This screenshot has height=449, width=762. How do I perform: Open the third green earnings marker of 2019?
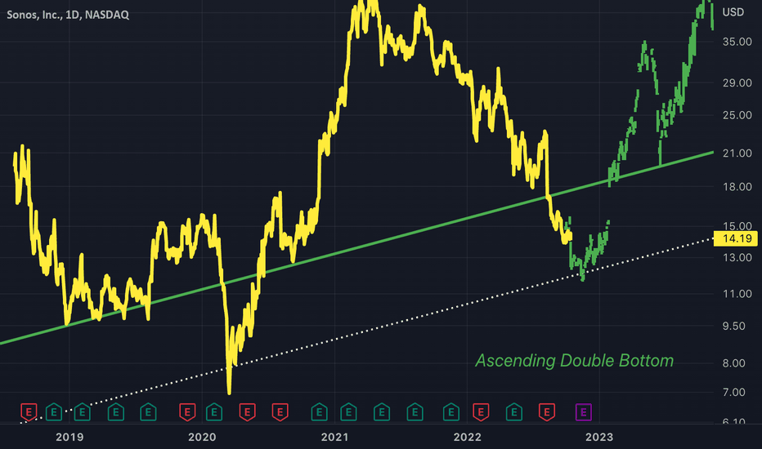coord(148,412)
